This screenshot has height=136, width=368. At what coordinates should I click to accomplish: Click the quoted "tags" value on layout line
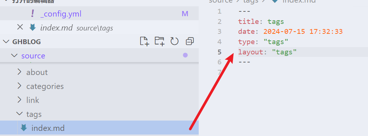pos(284,52)
